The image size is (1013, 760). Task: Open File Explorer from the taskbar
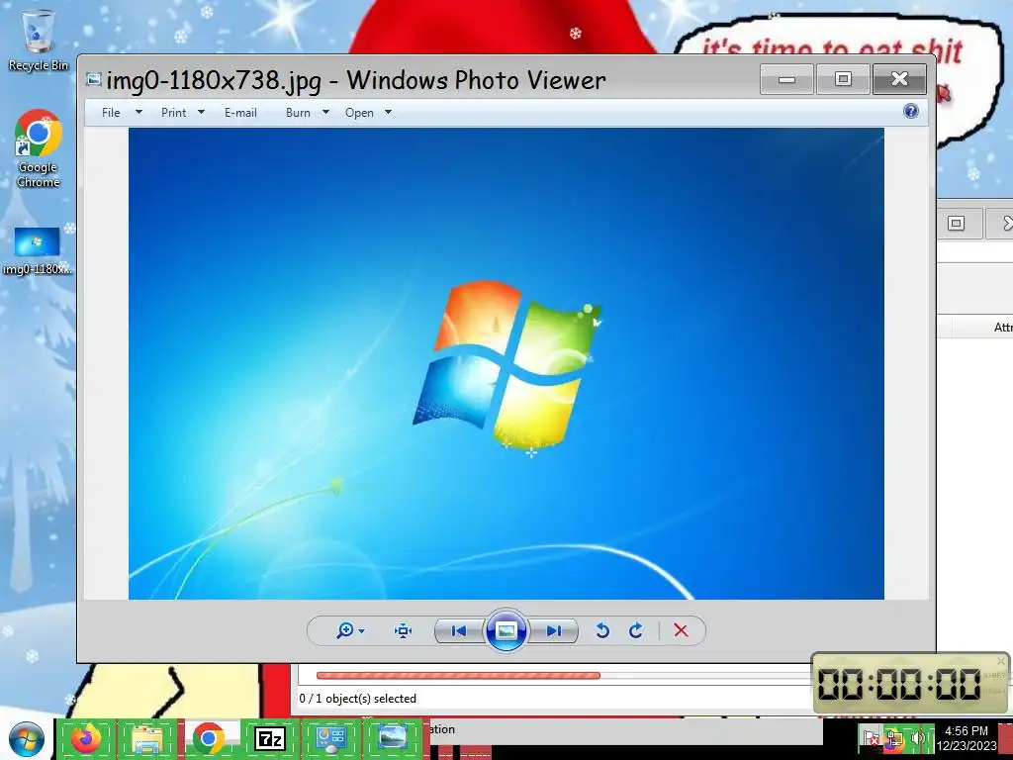pyautogui.click(x=146, y=738)
